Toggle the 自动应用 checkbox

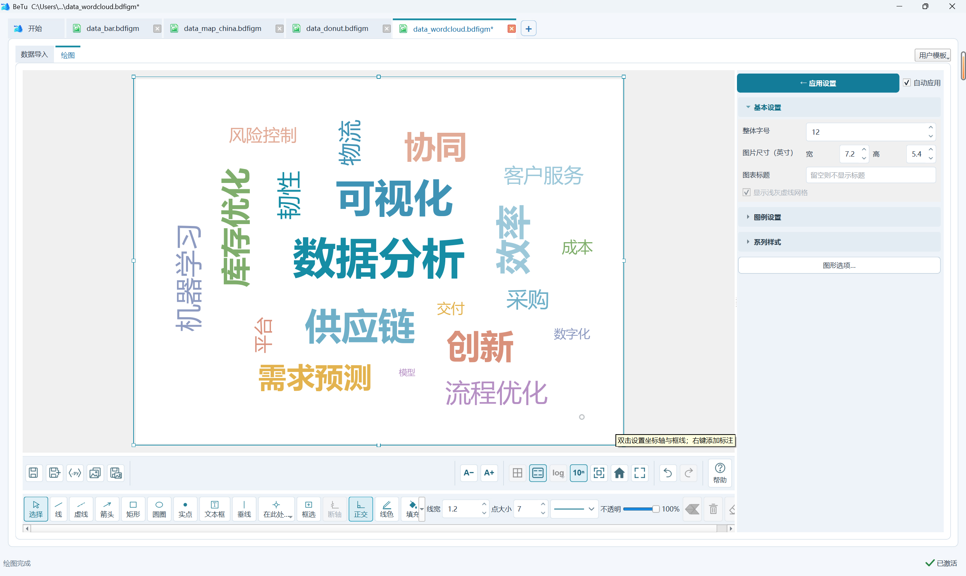point(907,83)
